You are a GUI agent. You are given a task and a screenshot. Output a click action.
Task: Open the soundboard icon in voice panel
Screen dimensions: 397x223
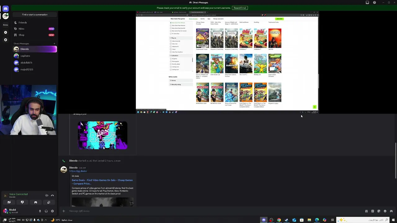tap(49, 202)
